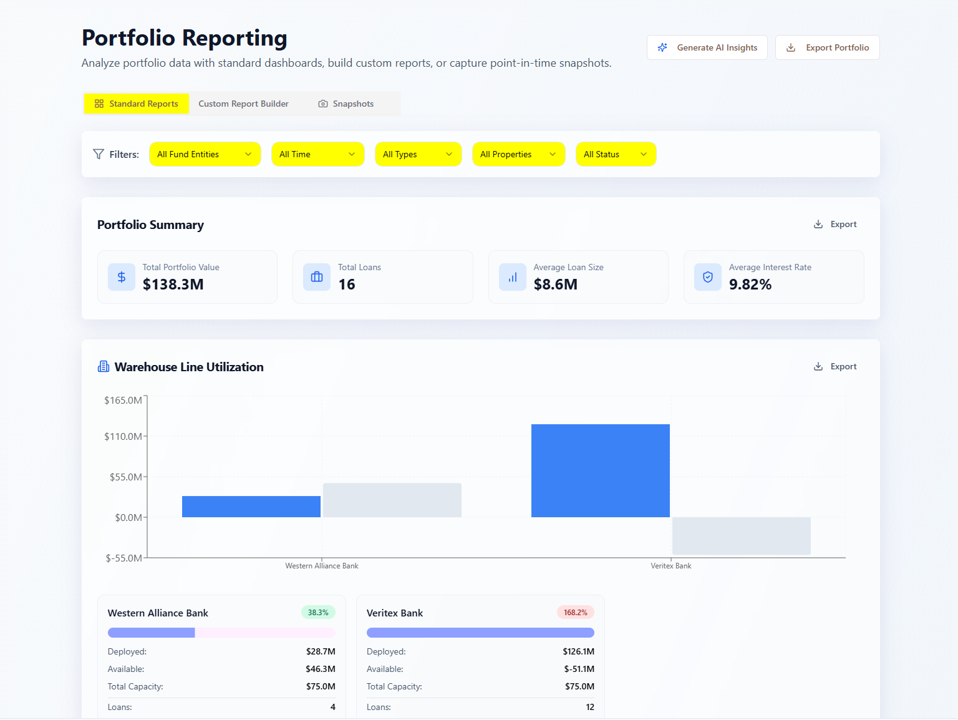The width and height of the screenshot is (958, 720).
Task: Click the briefcase icon on Total Loans card
Action: point(316,277)
